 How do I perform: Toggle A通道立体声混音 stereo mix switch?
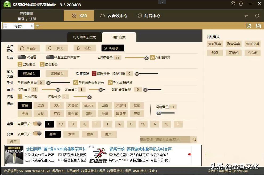[x=51, y=57]
